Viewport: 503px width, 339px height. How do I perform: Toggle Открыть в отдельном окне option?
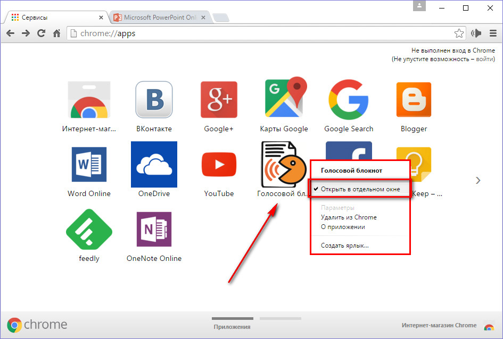click(360, 189)
